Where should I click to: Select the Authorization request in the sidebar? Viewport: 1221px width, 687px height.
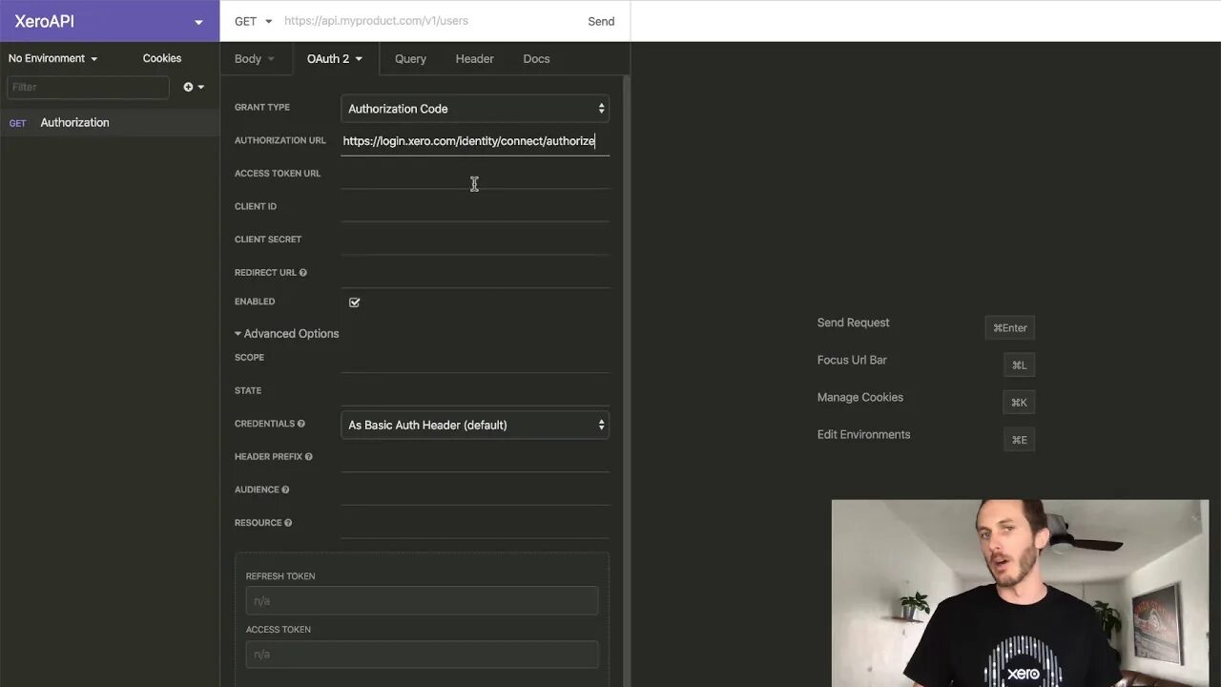110,122
